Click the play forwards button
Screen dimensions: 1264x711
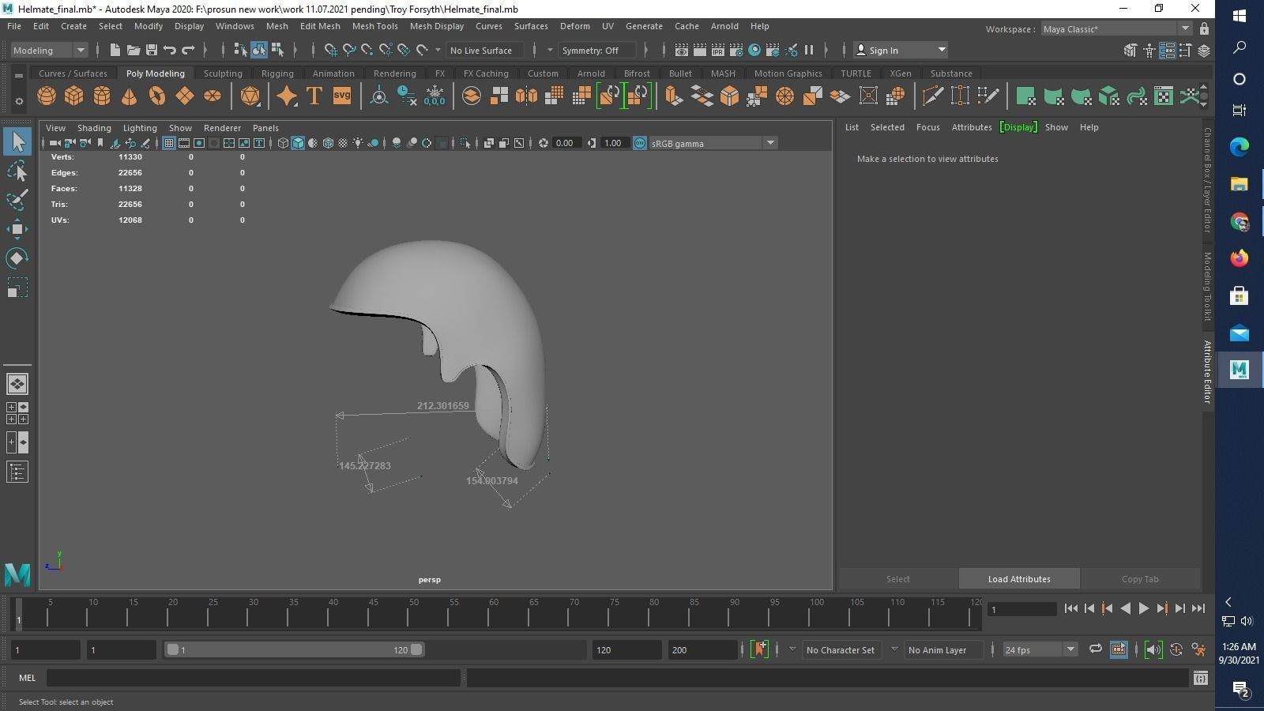pos(1143,608)
